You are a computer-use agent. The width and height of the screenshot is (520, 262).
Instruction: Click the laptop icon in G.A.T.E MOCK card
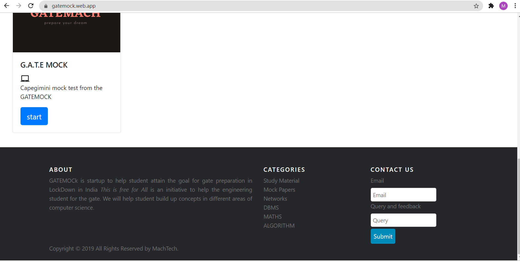pyautogui.click(x=25, y=79)
